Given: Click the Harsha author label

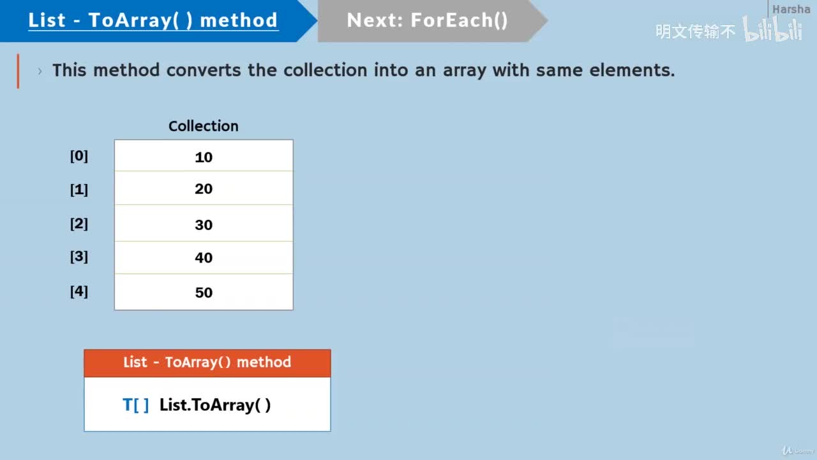Looking at the screenshot, I should [x=791, y=10].
